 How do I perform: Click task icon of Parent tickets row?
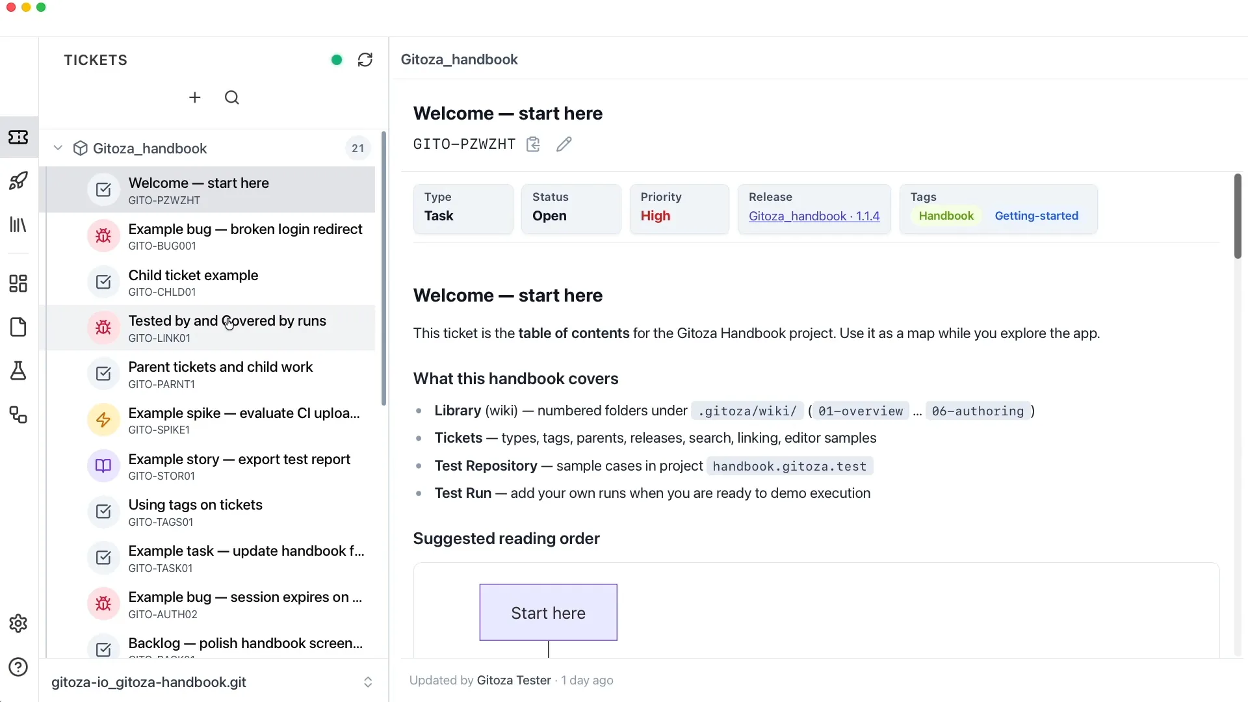point(103,374)
